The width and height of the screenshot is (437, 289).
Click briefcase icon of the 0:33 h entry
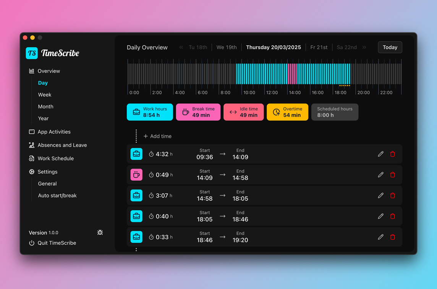click(x=136, y=237)
